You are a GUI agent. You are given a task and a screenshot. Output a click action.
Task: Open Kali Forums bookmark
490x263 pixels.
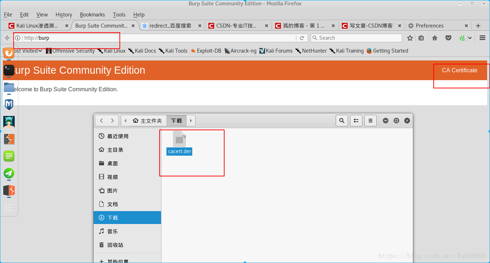276,51
